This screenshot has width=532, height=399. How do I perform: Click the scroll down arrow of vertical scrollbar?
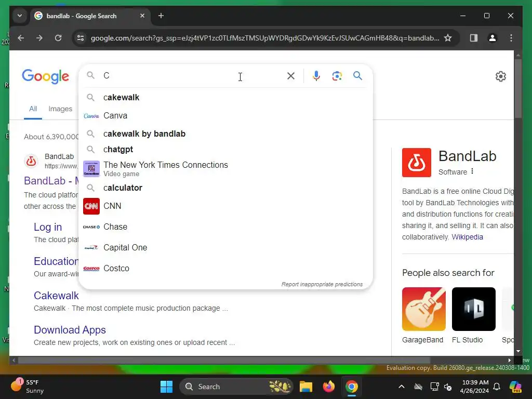tap(518, 352)
